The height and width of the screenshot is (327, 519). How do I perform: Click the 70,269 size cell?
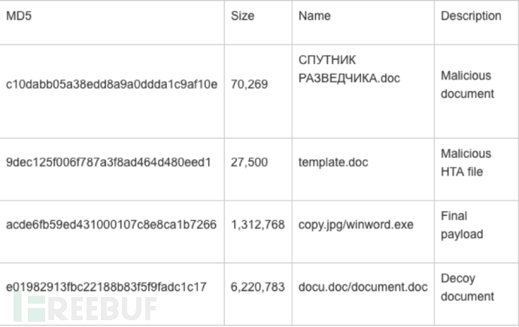coord(249,84)
